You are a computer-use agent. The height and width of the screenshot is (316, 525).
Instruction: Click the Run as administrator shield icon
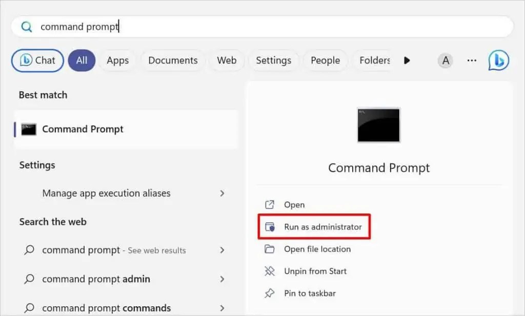270,226
